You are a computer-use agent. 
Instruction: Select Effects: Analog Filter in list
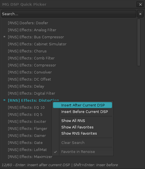[32, 30]
